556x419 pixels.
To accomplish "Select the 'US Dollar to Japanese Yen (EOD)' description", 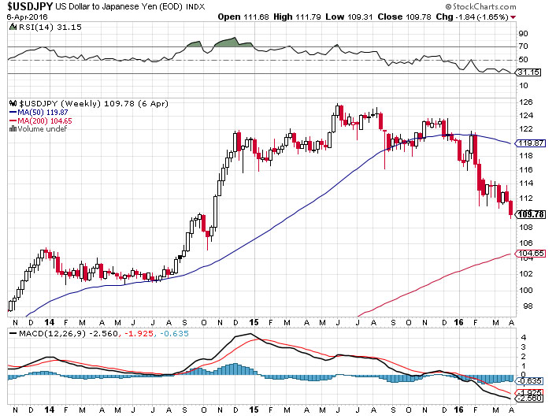I will (x=120, y=6).
